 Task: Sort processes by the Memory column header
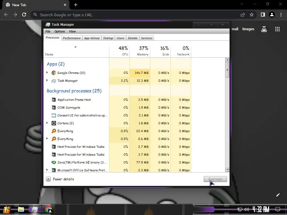(x=140, y=51)
